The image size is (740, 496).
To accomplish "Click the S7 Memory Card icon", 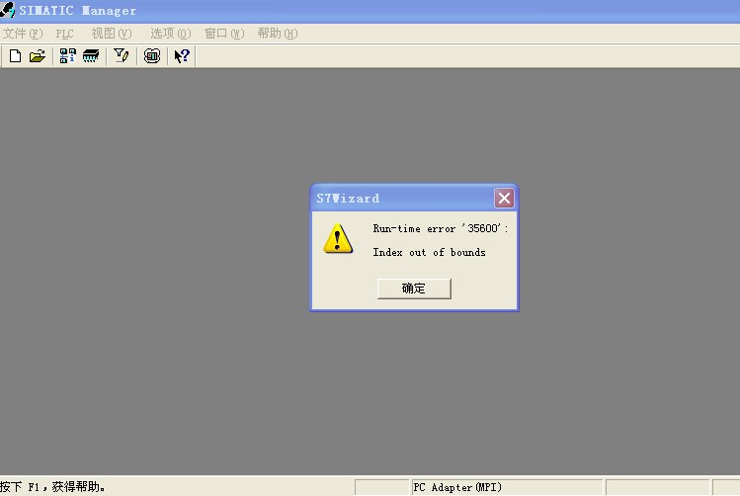I will 91,56.
